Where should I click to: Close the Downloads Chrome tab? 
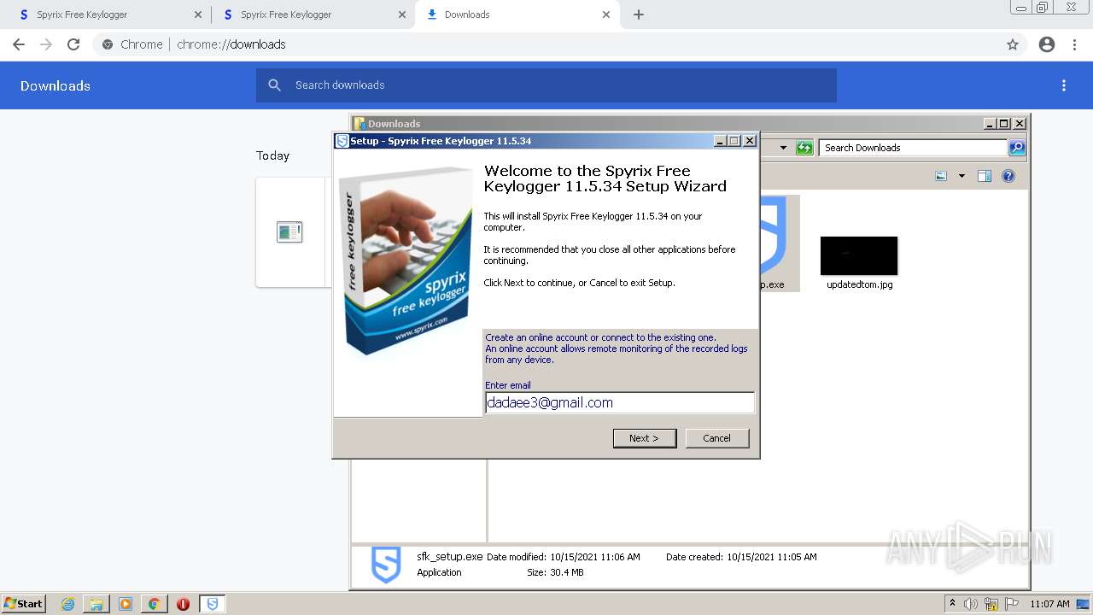(606, 15)
